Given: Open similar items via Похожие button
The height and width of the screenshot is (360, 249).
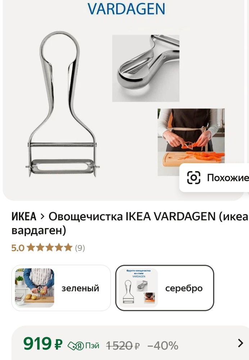Looking at the screenshot, I should [x=214, y=178].
